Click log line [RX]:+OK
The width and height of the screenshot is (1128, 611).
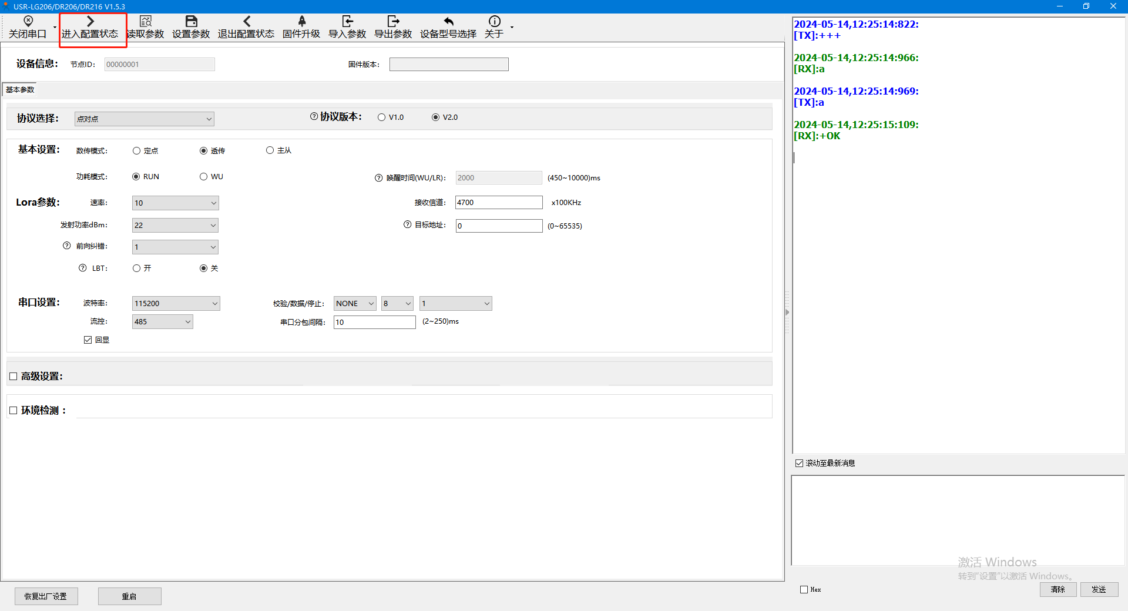817,136
